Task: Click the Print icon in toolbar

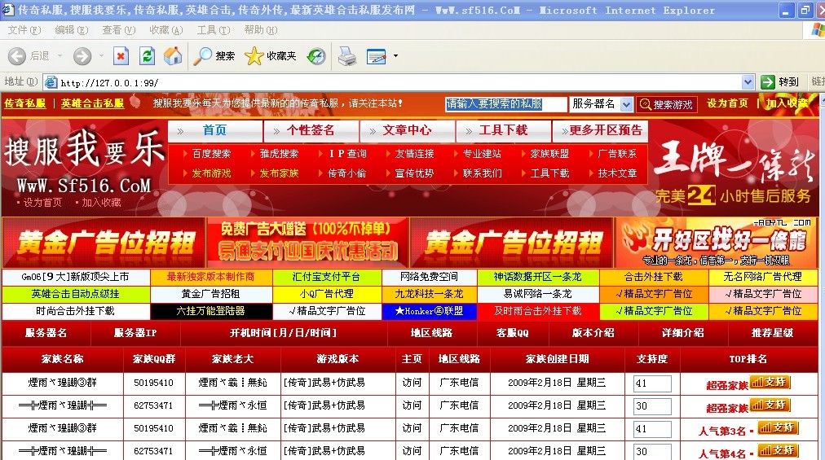Action: [347, 56]
